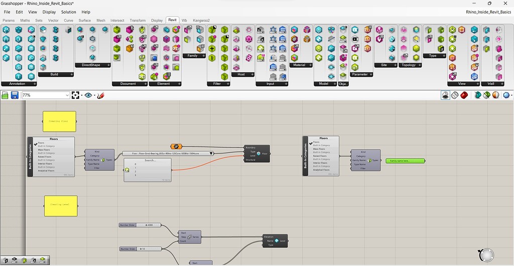The height and width of the screenshot is (266, 514).
Task: Click number slider with value 4000
Action: 140,225
